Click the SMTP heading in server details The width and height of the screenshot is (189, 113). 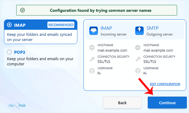pyautogui.click(x=153, y=28)
